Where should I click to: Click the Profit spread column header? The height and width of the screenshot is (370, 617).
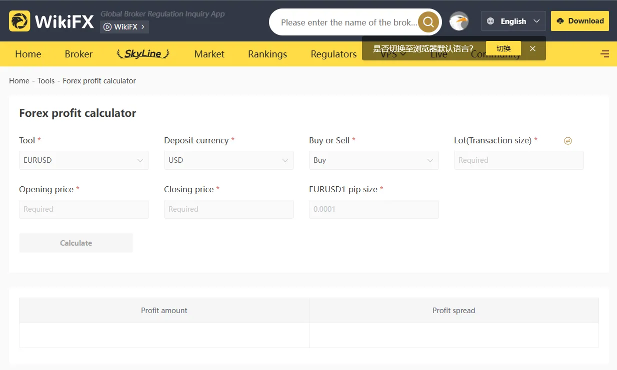tap(454, 311)
